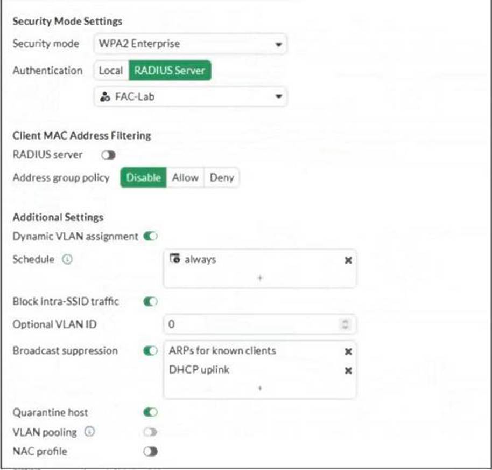Viewport: 492px width, 470px height.
Task: Remove the 'always' schedule entry
Action: point(348,260)
